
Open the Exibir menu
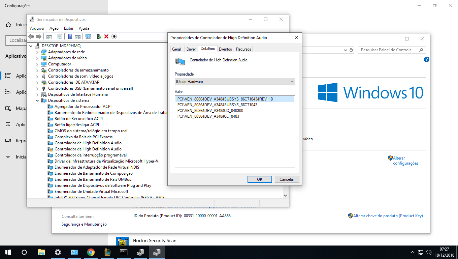69,28
